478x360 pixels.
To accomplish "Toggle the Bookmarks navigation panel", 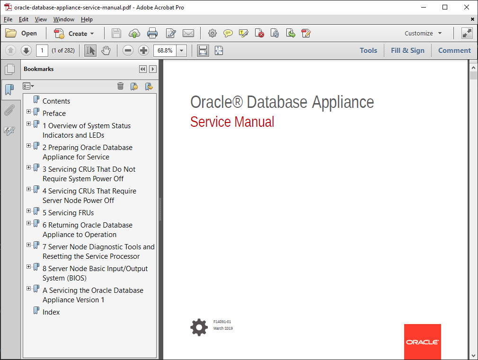I will pyautogui.click(x=10, y=89).
